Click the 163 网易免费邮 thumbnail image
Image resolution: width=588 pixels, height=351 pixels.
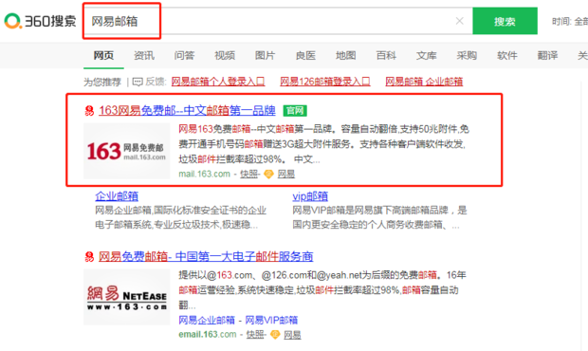(x=127, y=151)
